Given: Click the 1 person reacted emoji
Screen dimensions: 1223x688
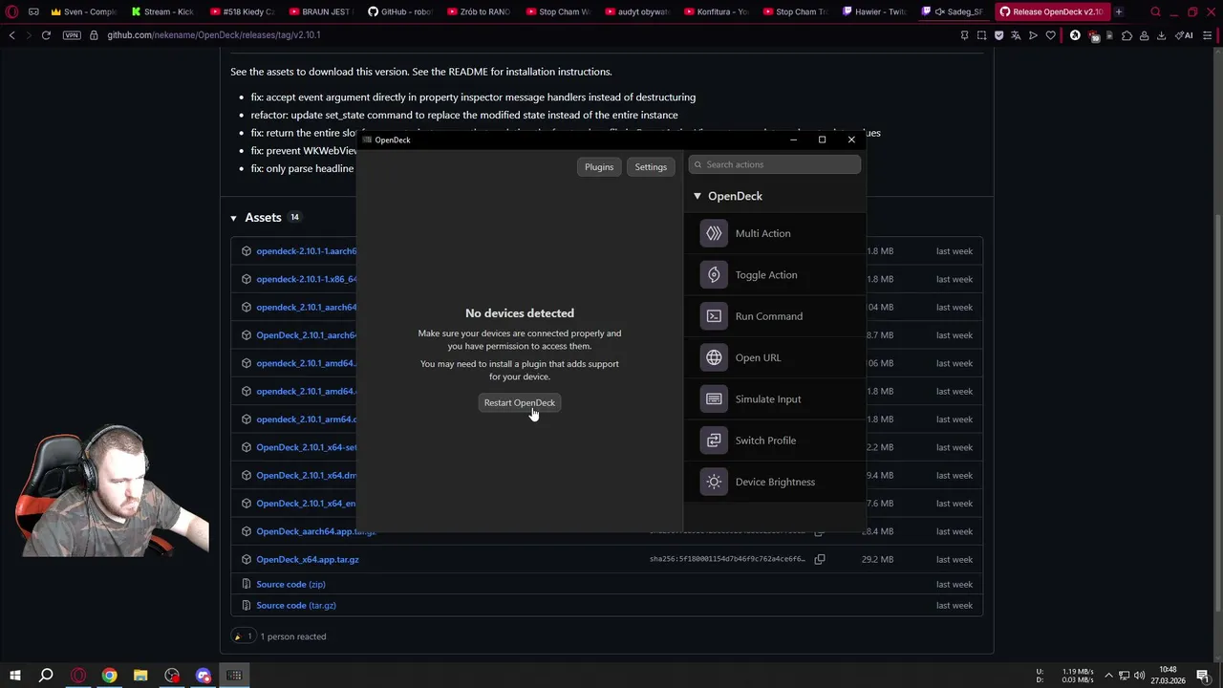Looking at the screenshot, I should click(243, 636).
